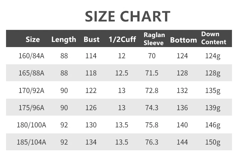Select the raglan sleeve value 76.3

click(152, 142)
